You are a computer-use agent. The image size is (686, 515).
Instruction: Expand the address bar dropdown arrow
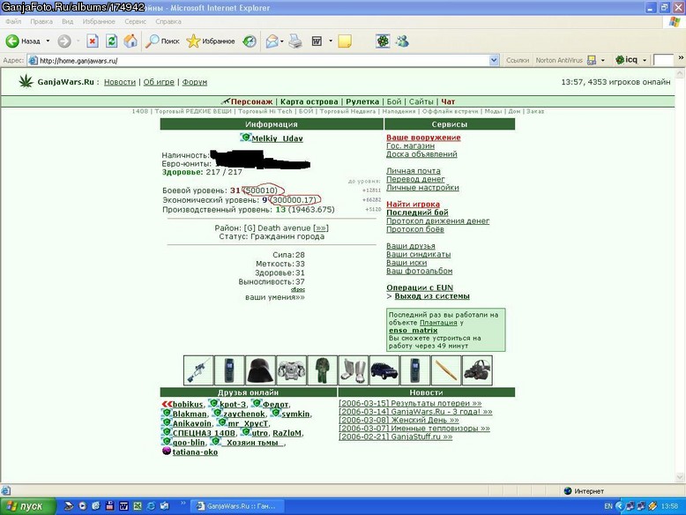(494, 60)
